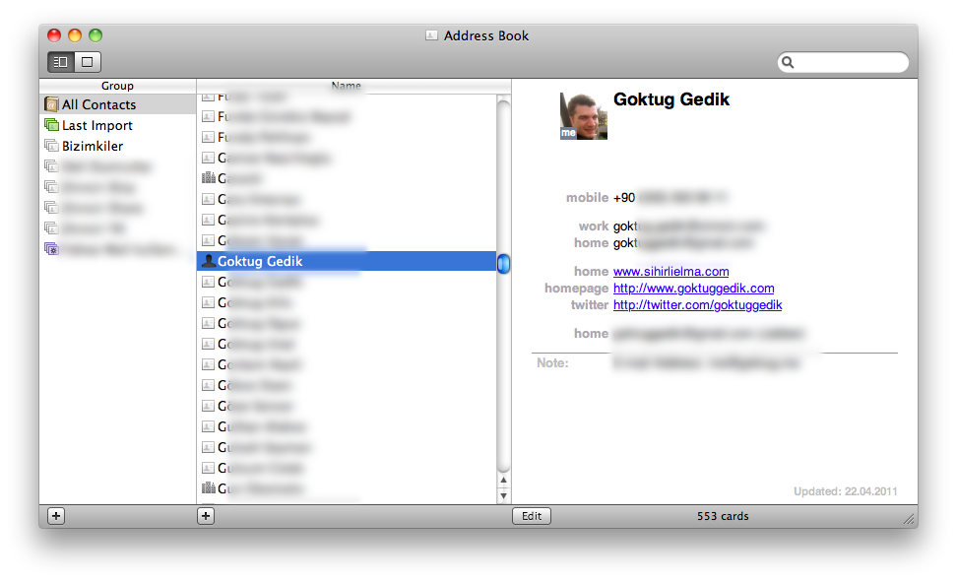The height and width of the screenshot is (582, 957).
Task: Add a new group with plus button
Action: [56, 516]
